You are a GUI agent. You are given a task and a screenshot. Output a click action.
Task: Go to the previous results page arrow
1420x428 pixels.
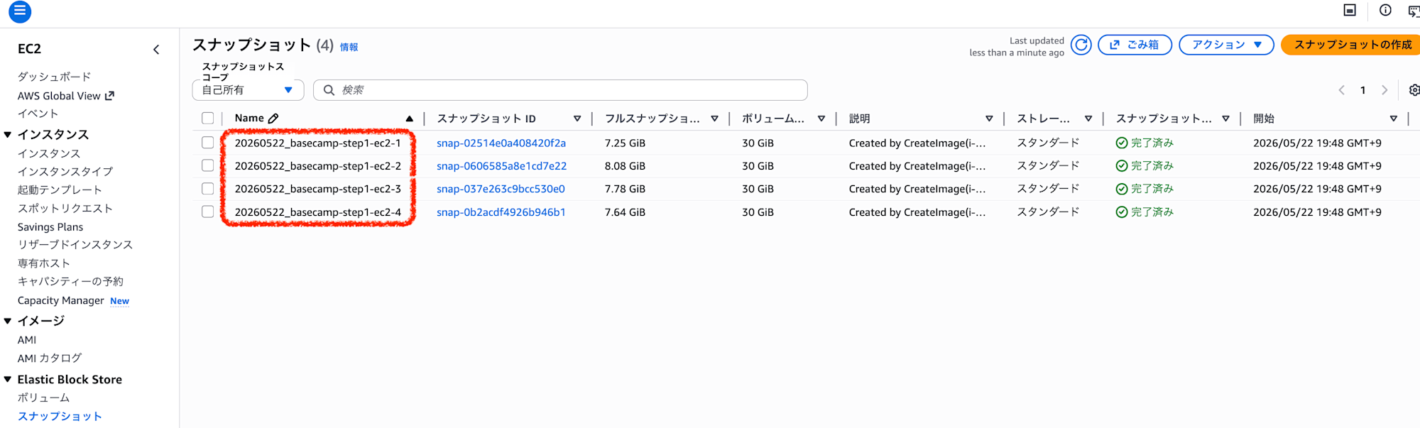click(x=1341, y=90)
